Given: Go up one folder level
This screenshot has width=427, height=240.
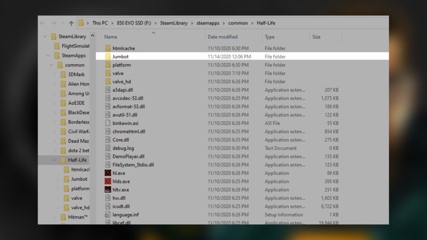Looking at the screenshot, I should (x=71, y=23).
